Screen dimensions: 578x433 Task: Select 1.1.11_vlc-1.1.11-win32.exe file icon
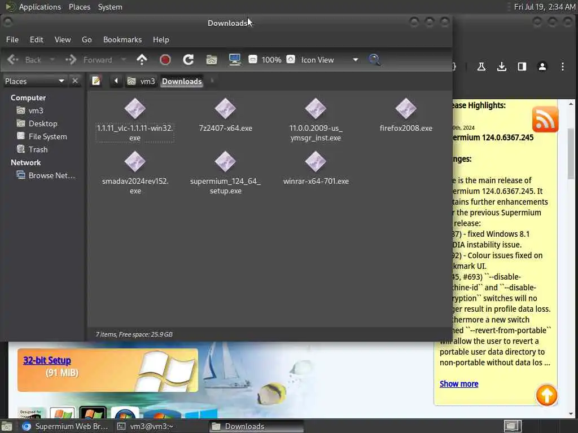(135, 109)
